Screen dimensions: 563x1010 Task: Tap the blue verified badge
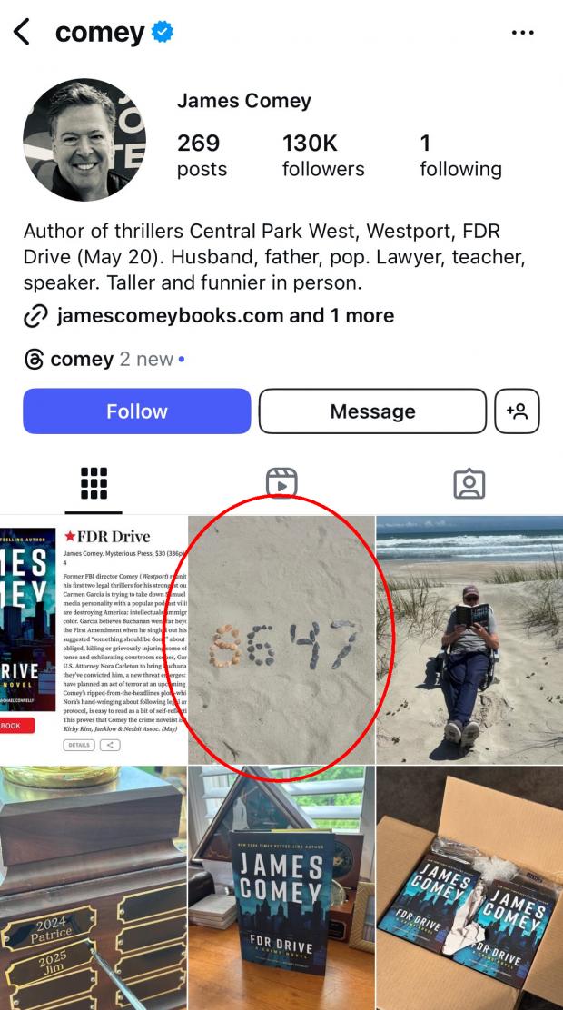click(163, 32)
